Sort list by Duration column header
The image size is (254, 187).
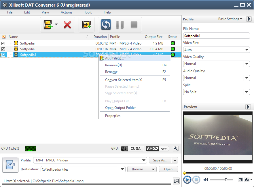coord(100,37)
